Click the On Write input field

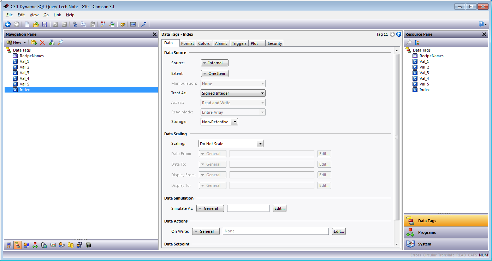tap(276, 231)
